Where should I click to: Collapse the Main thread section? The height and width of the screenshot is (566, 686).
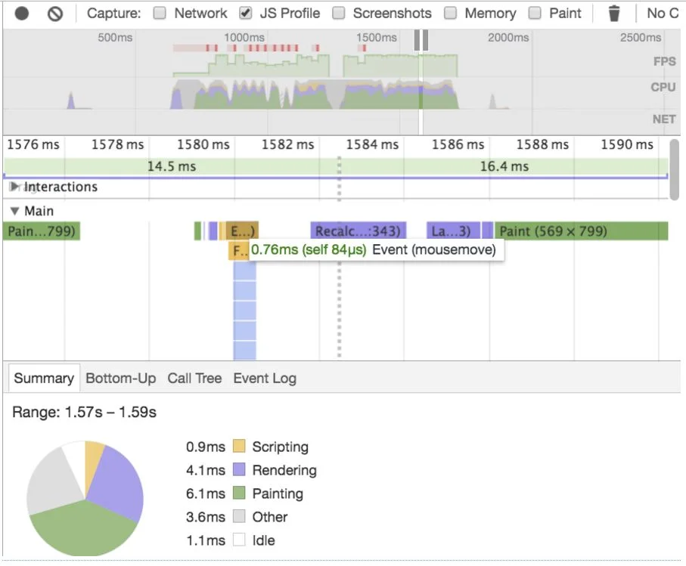(x=15, y=211)
